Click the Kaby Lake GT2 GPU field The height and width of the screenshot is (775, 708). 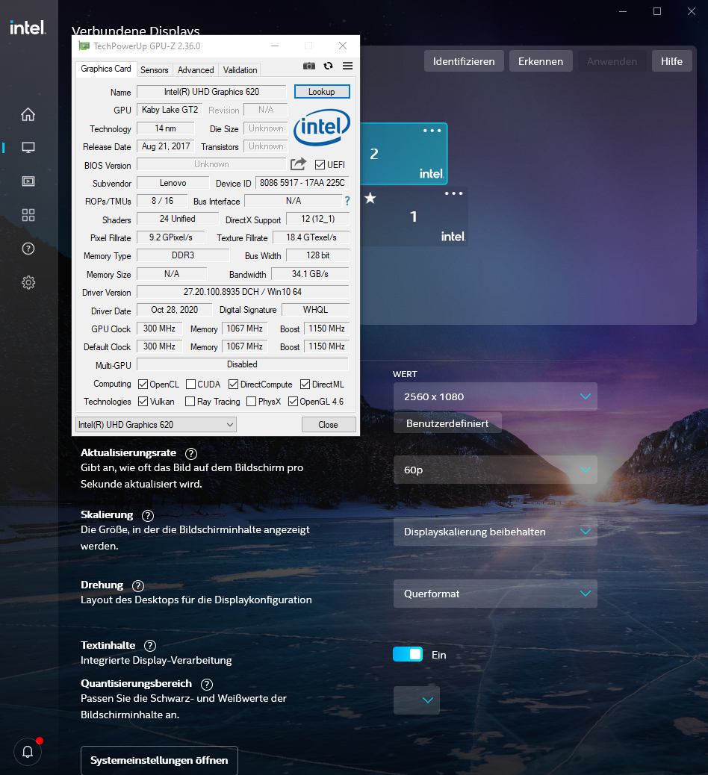tap(170, 110)
